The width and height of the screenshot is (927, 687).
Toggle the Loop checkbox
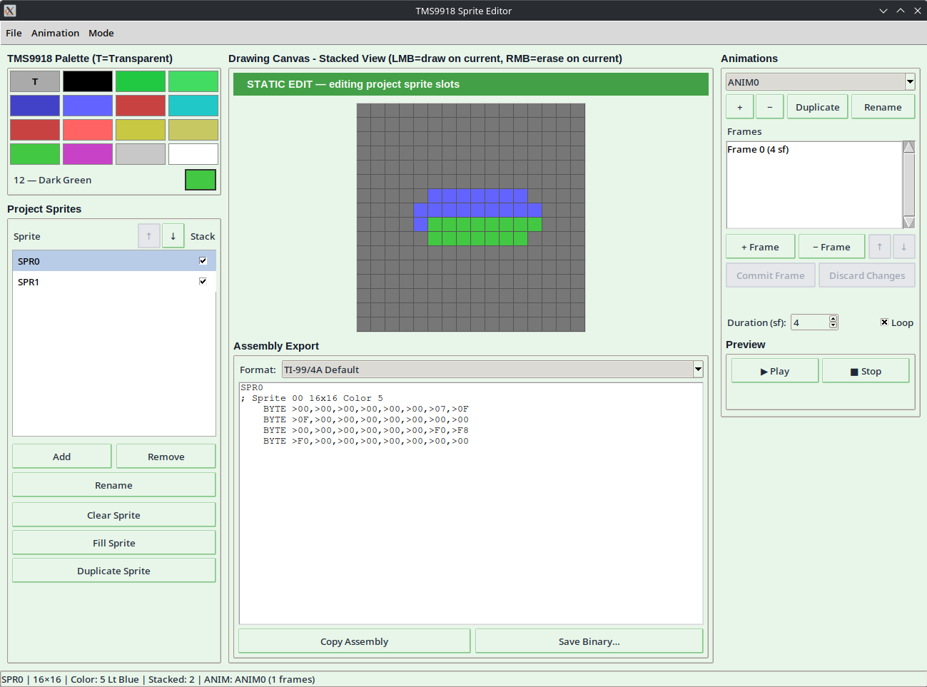pyautogui.click(x=884, y=322)
